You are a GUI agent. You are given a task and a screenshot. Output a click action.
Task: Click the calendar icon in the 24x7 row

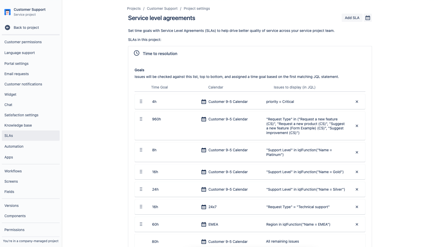pyautogui.click(x=204, y=207)
